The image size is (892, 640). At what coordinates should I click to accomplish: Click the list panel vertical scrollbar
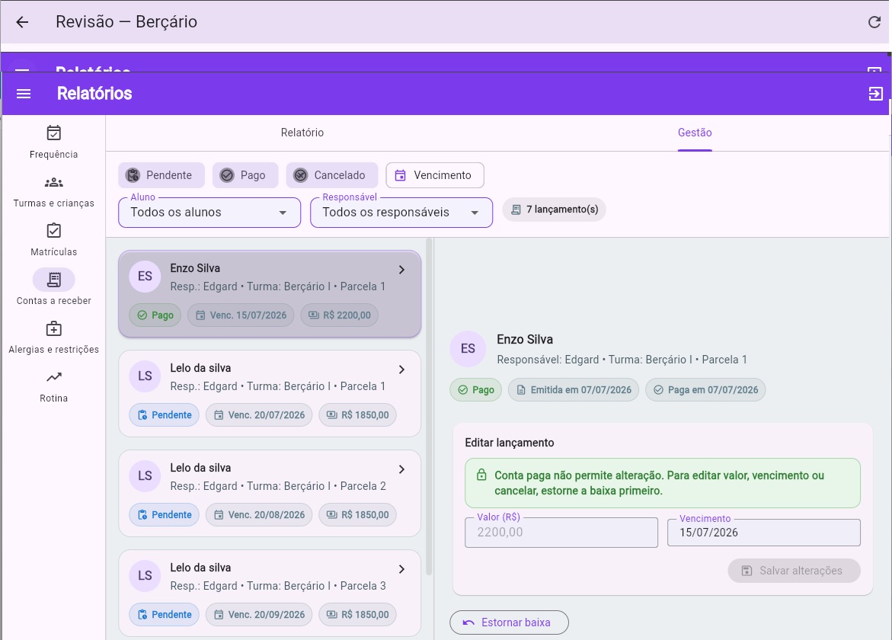430,407
